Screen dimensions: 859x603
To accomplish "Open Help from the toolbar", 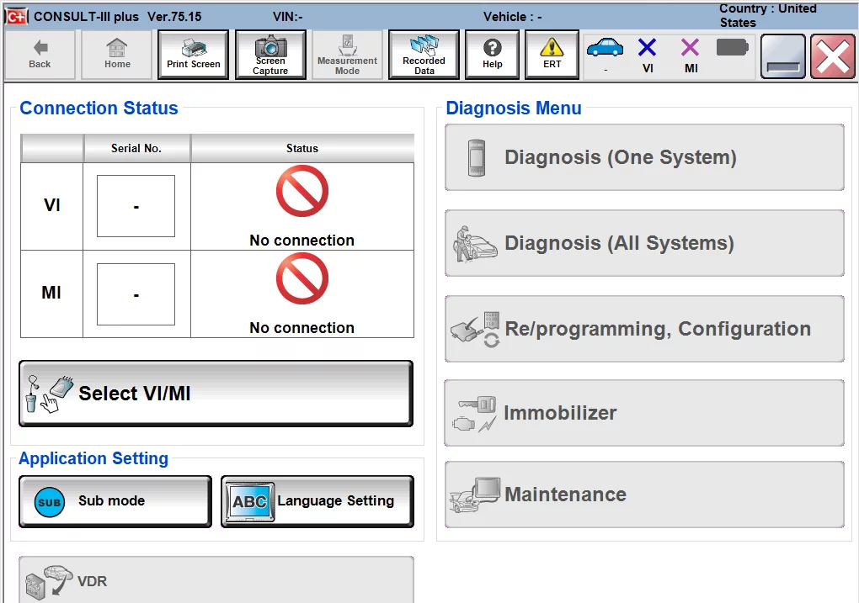I will click(x=492, y=54).
